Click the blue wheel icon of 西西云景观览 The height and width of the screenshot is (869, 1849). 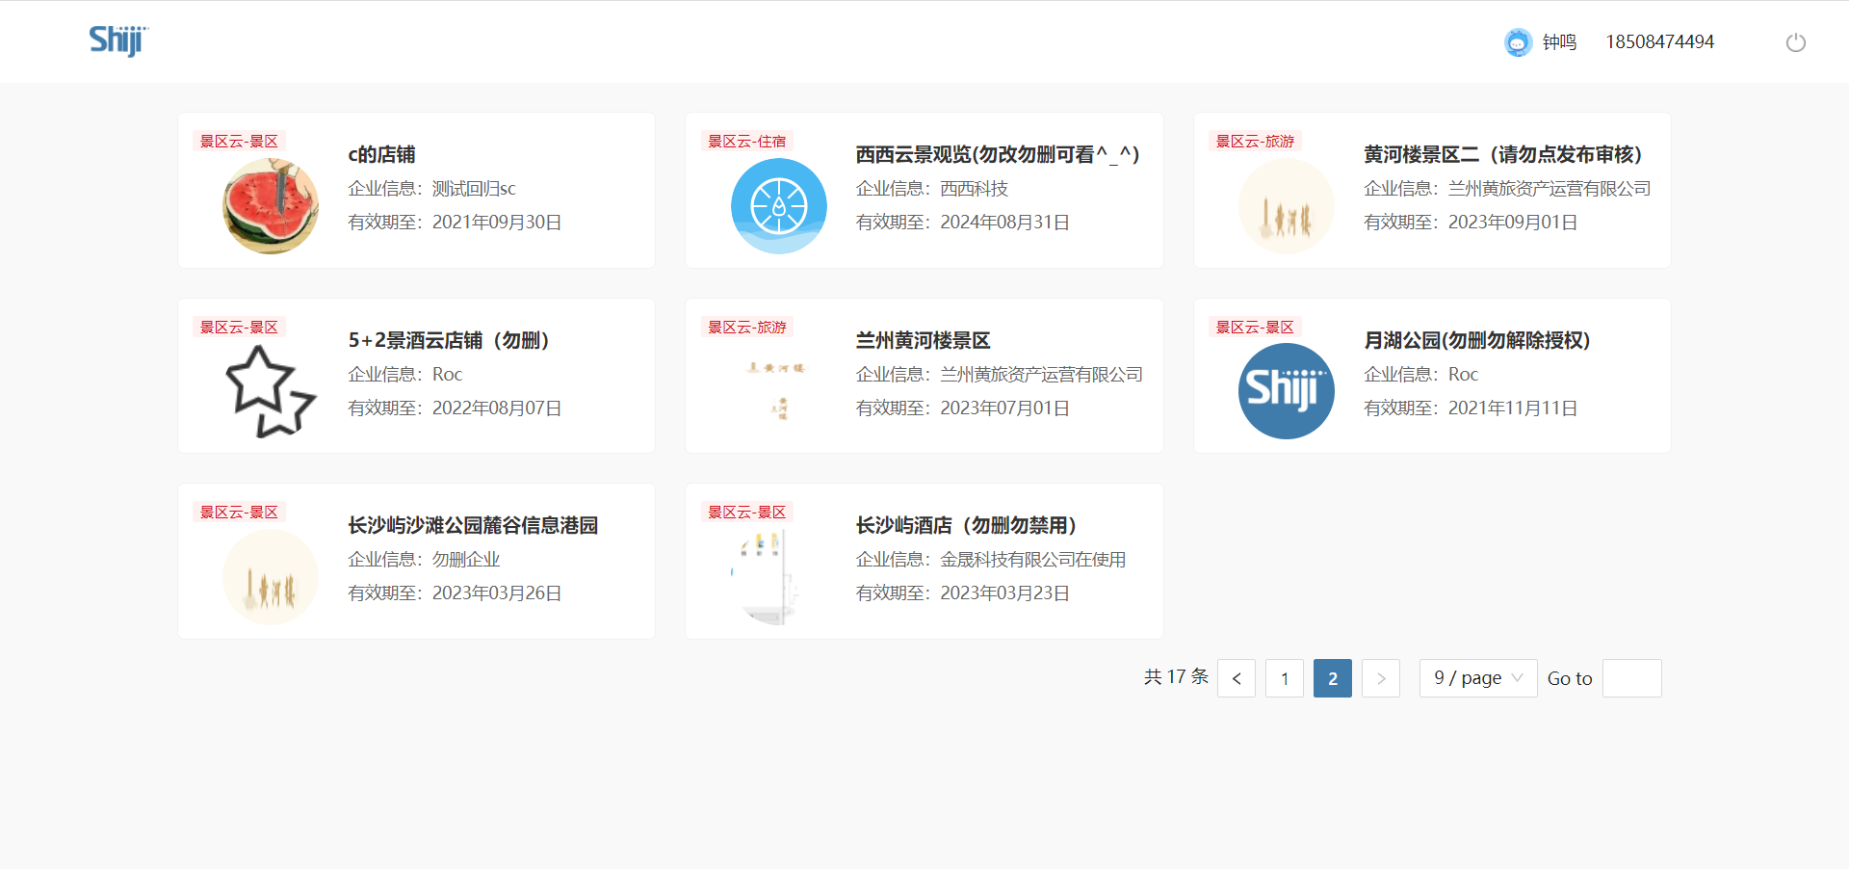pos(779,206)
